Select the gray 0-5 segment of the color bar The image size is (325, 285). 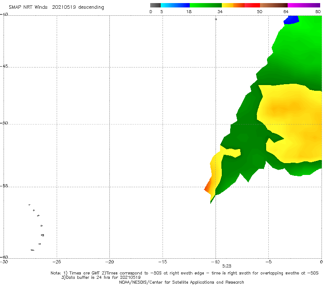[155, 5]
